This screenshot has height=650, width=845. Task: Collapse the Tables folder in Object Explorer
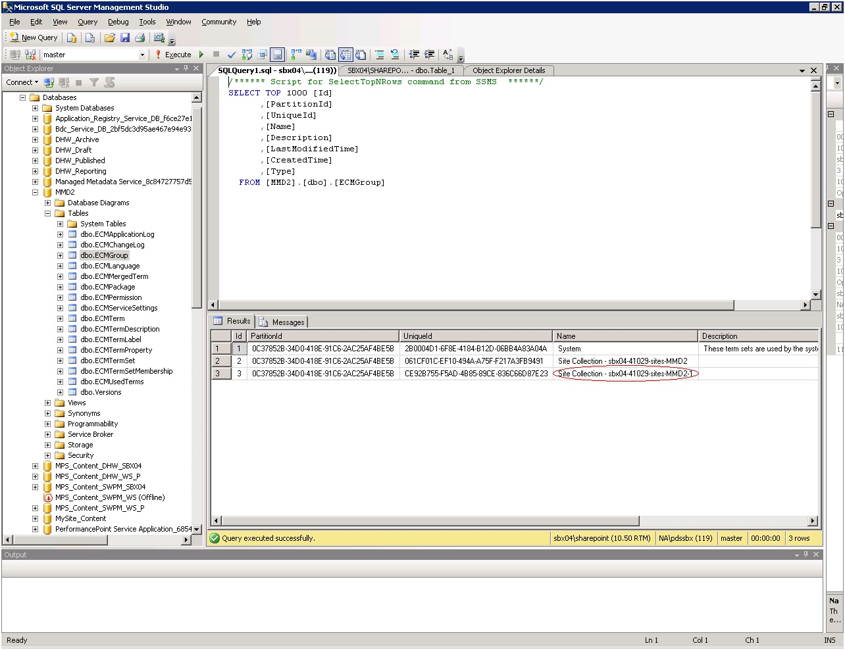click(x=47, y=213)
